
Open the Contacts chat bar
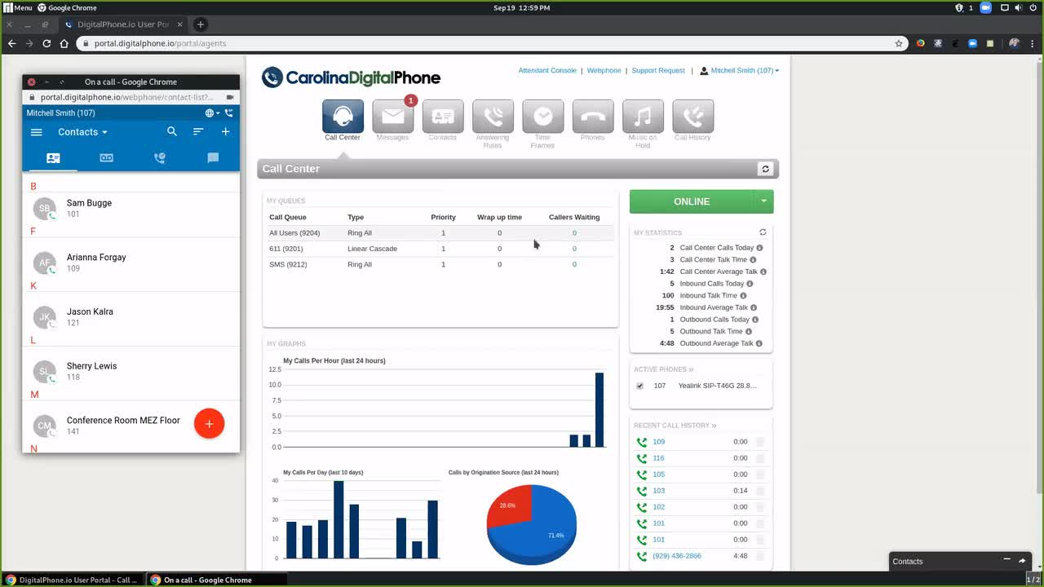[x=960, y=561]
